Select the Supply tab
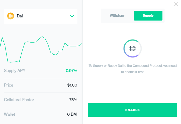This screenshot has width=181, height=124. 148,16
